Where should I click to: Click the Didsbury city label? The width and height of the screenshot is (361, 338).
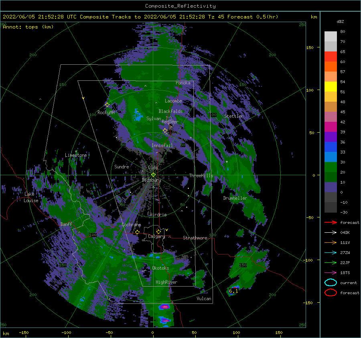click(151, 180)
